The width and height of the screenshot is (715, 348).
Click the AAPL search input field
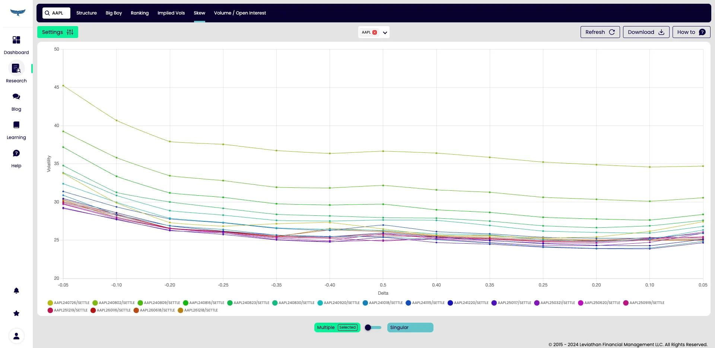[x=57, y=13]
